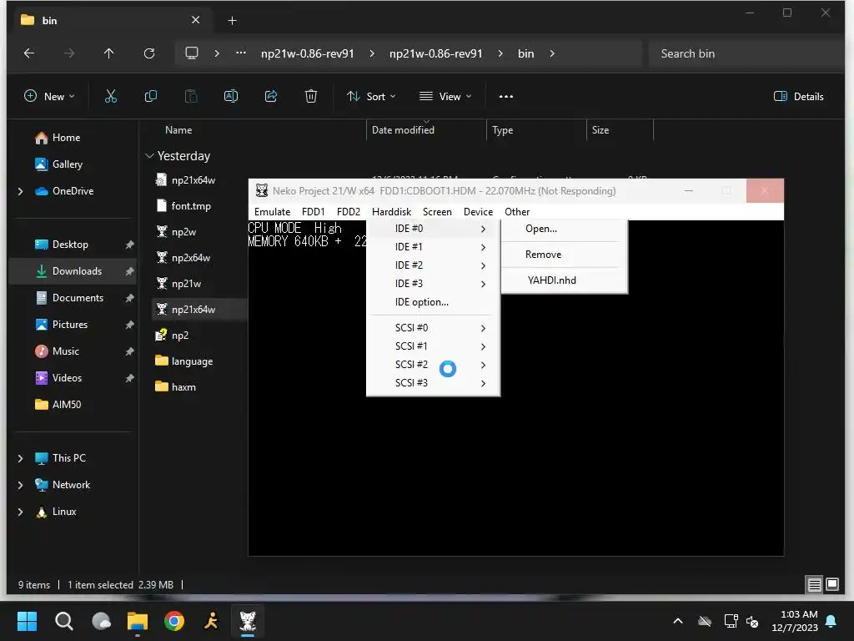Sort by the Date modified column
The image size is (854, 641).
pos(403,129)
